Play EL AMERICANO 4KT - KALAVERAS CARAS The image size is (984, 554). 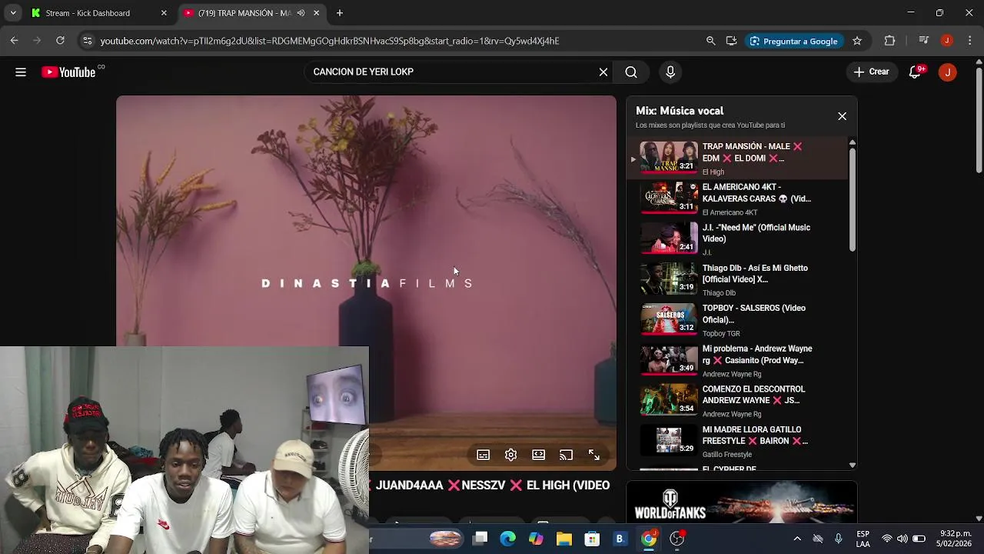(738, 199)
